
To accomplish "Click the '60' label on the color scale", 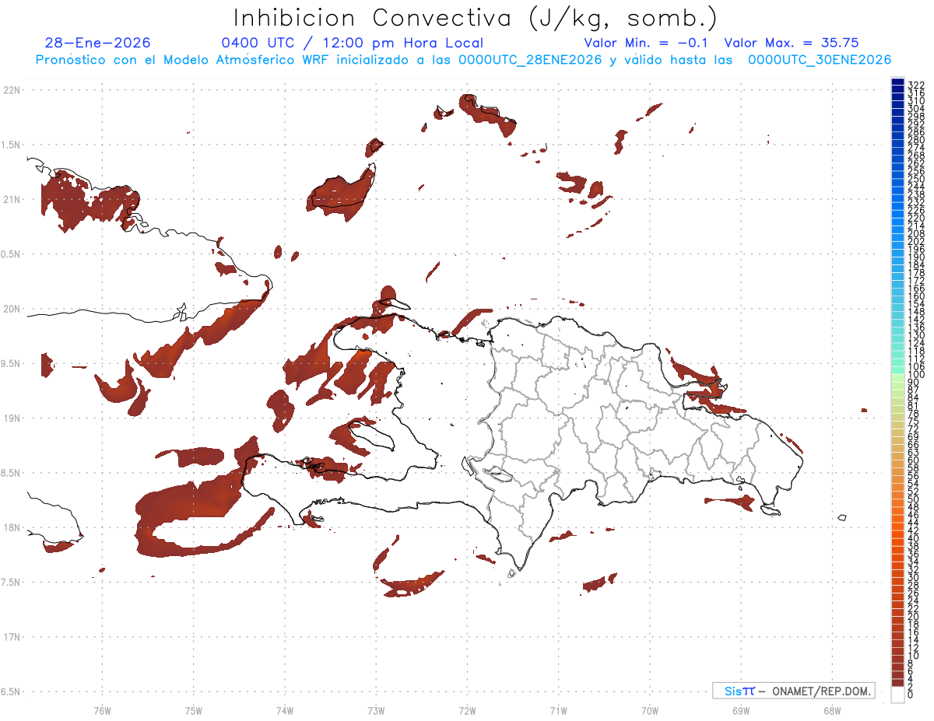I will (913, 460).
